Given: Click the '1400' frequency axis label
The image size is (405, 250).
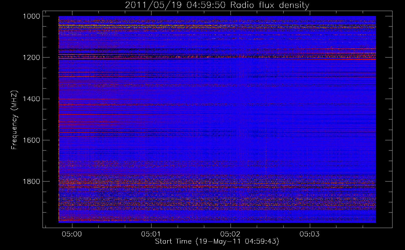Looking at the screenshot, I should pyautogui.click(x=32, y=99).
